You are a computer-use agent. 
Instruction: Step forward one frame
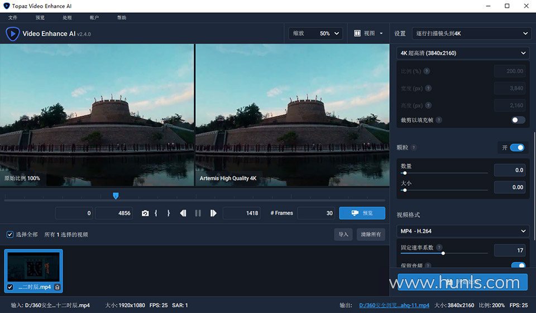[x=213, y=213]
